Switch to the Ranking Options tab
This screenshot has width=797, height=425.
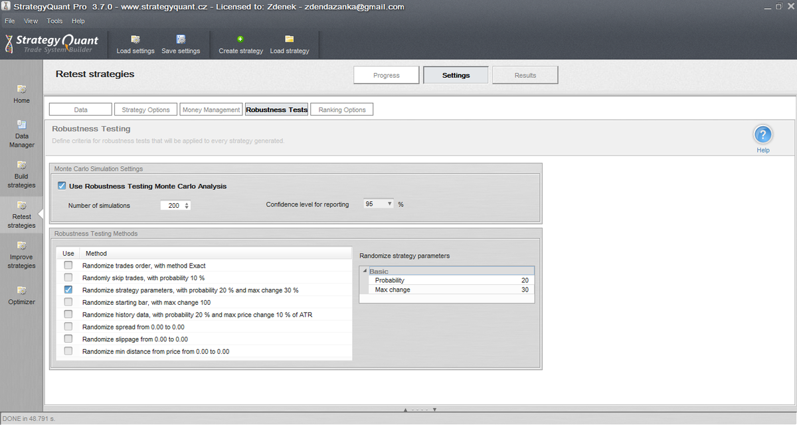pyautogui.click(x=342, y=110)
